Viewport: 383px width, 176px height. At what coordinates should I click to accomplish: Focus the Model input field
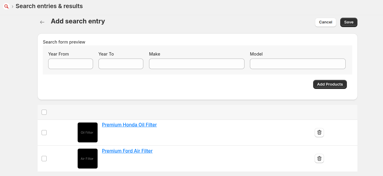point(298,64)
